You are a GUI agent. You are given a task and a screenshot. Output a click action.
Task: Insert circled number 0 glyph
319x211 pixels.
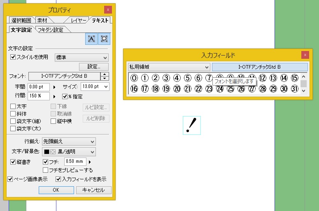[134, 78]
